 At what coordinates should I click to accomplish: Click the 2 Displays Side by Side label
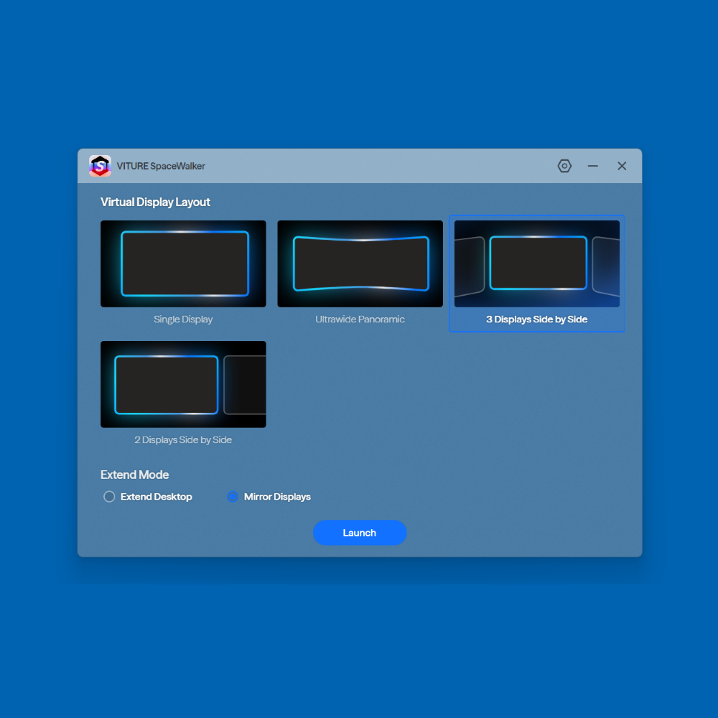(183, 439)
